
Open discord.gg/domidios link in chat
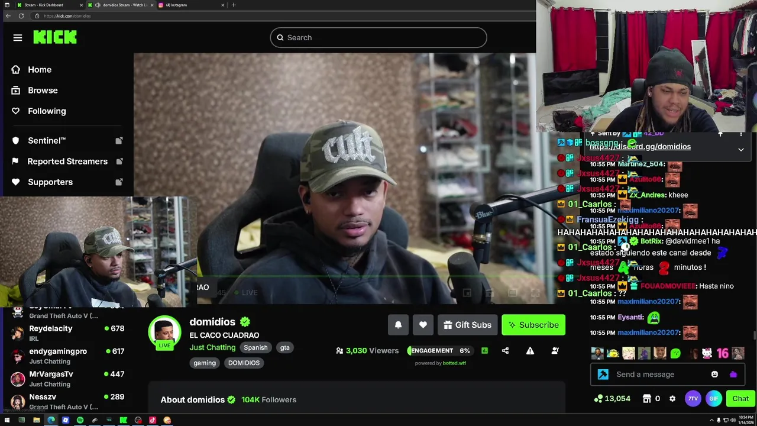[640, 147]
